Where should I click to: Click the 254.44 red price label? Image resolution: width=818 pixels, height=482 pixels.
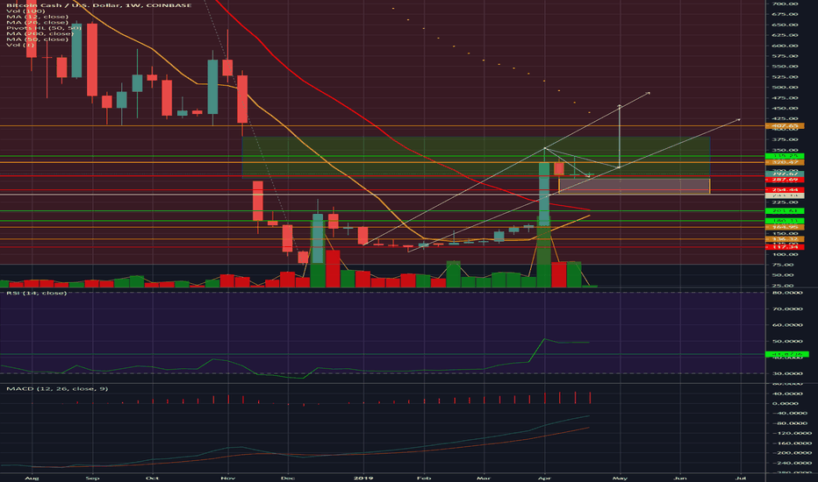[785, 190]
